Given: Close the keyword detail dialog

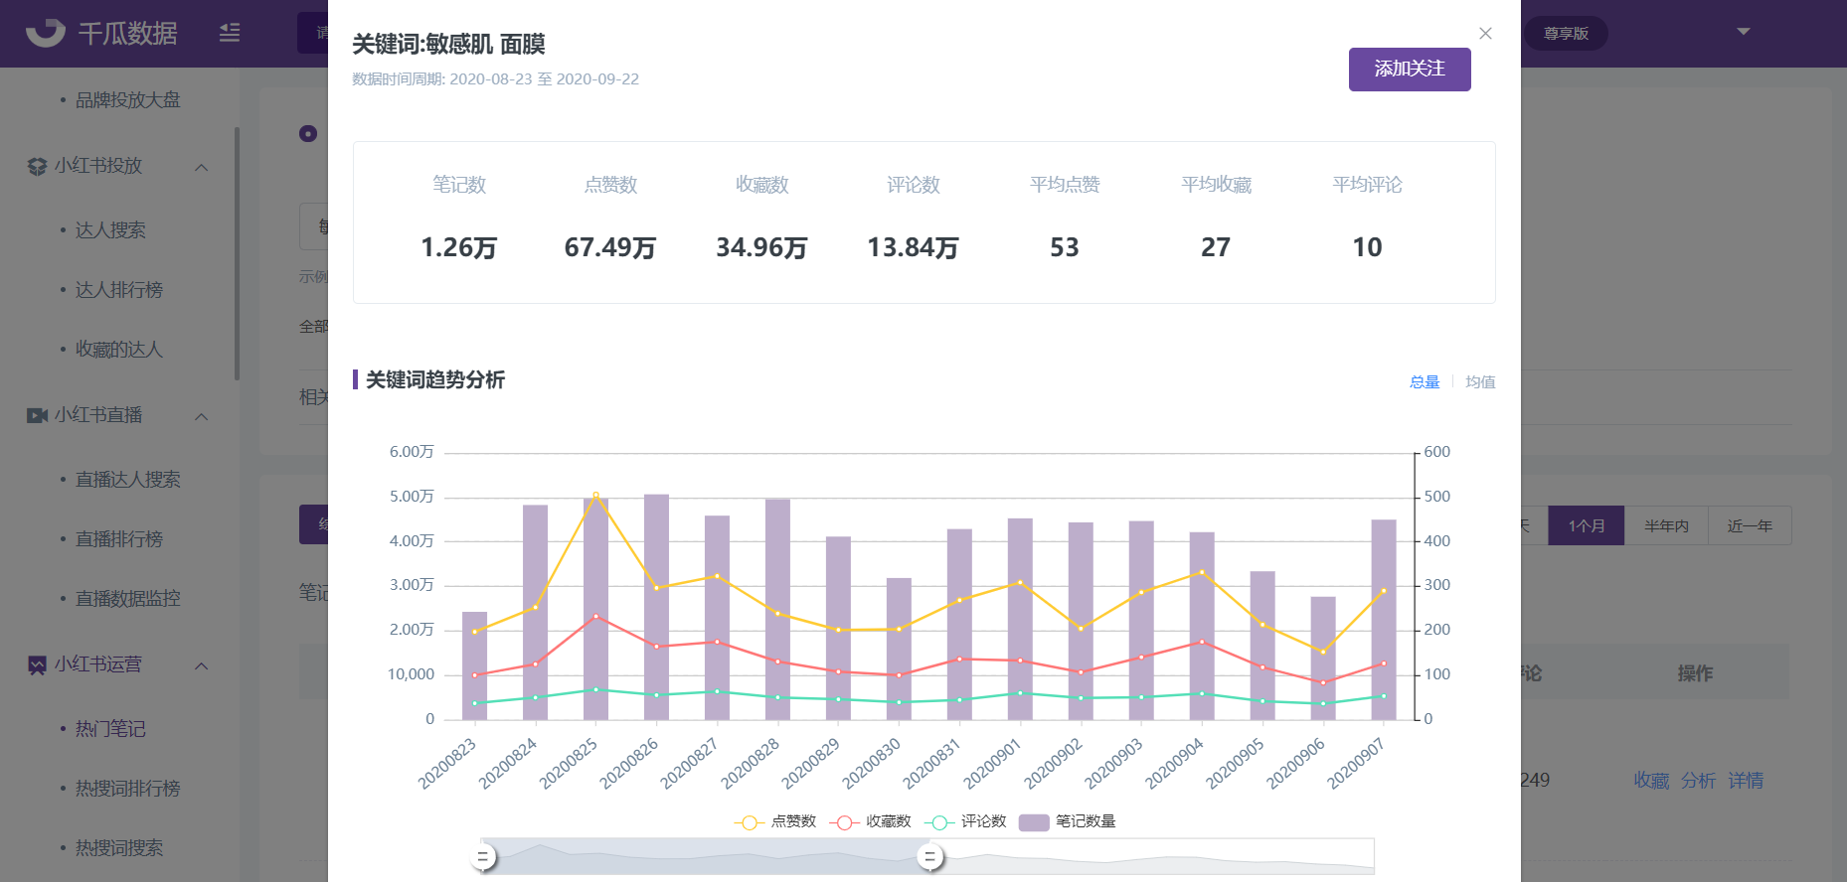Looking at the screenshot, I should point(1485,34).
